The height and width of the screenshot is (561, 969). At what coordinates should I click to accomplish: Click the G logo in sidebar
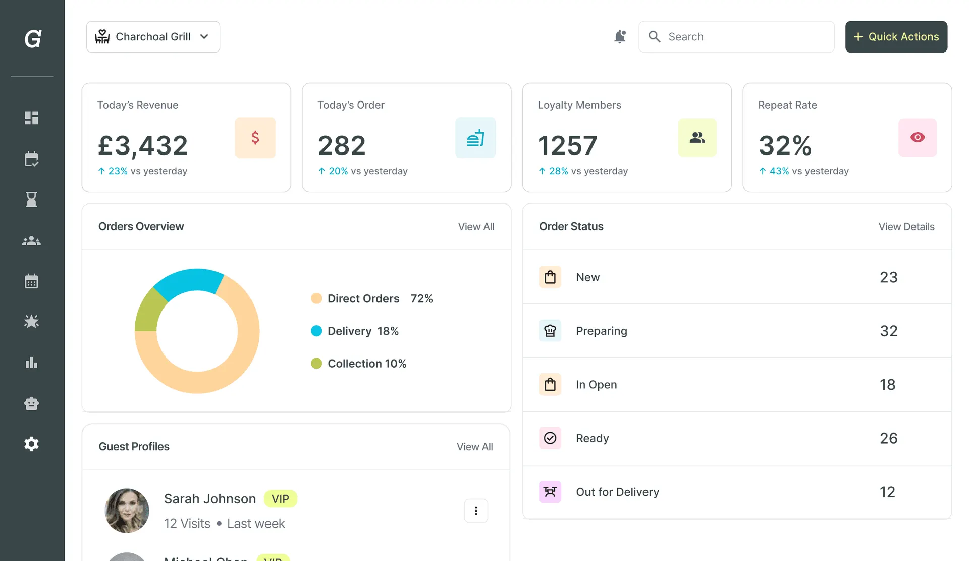[33, 39]
